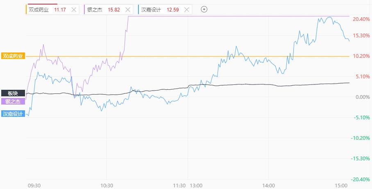Click the dark 板块 line label

(x=13, y=93)
